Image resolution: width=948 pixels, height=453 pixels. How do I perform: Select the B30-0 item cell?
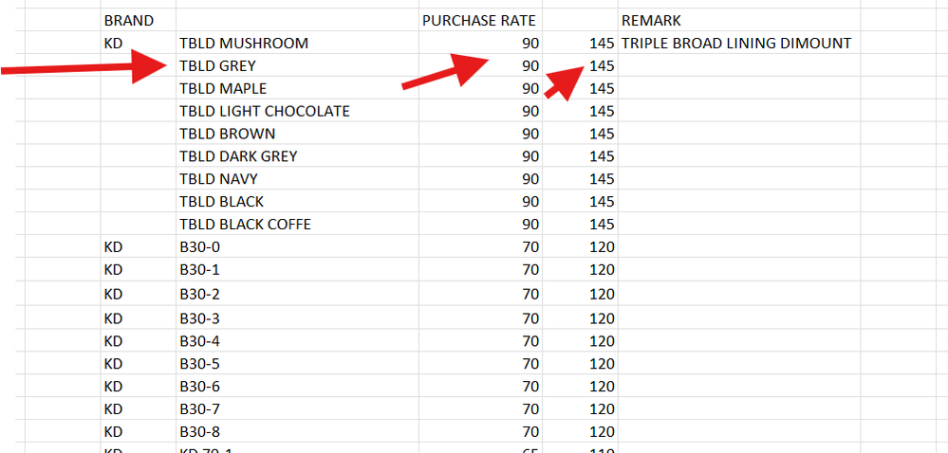(x=297, y=247)
